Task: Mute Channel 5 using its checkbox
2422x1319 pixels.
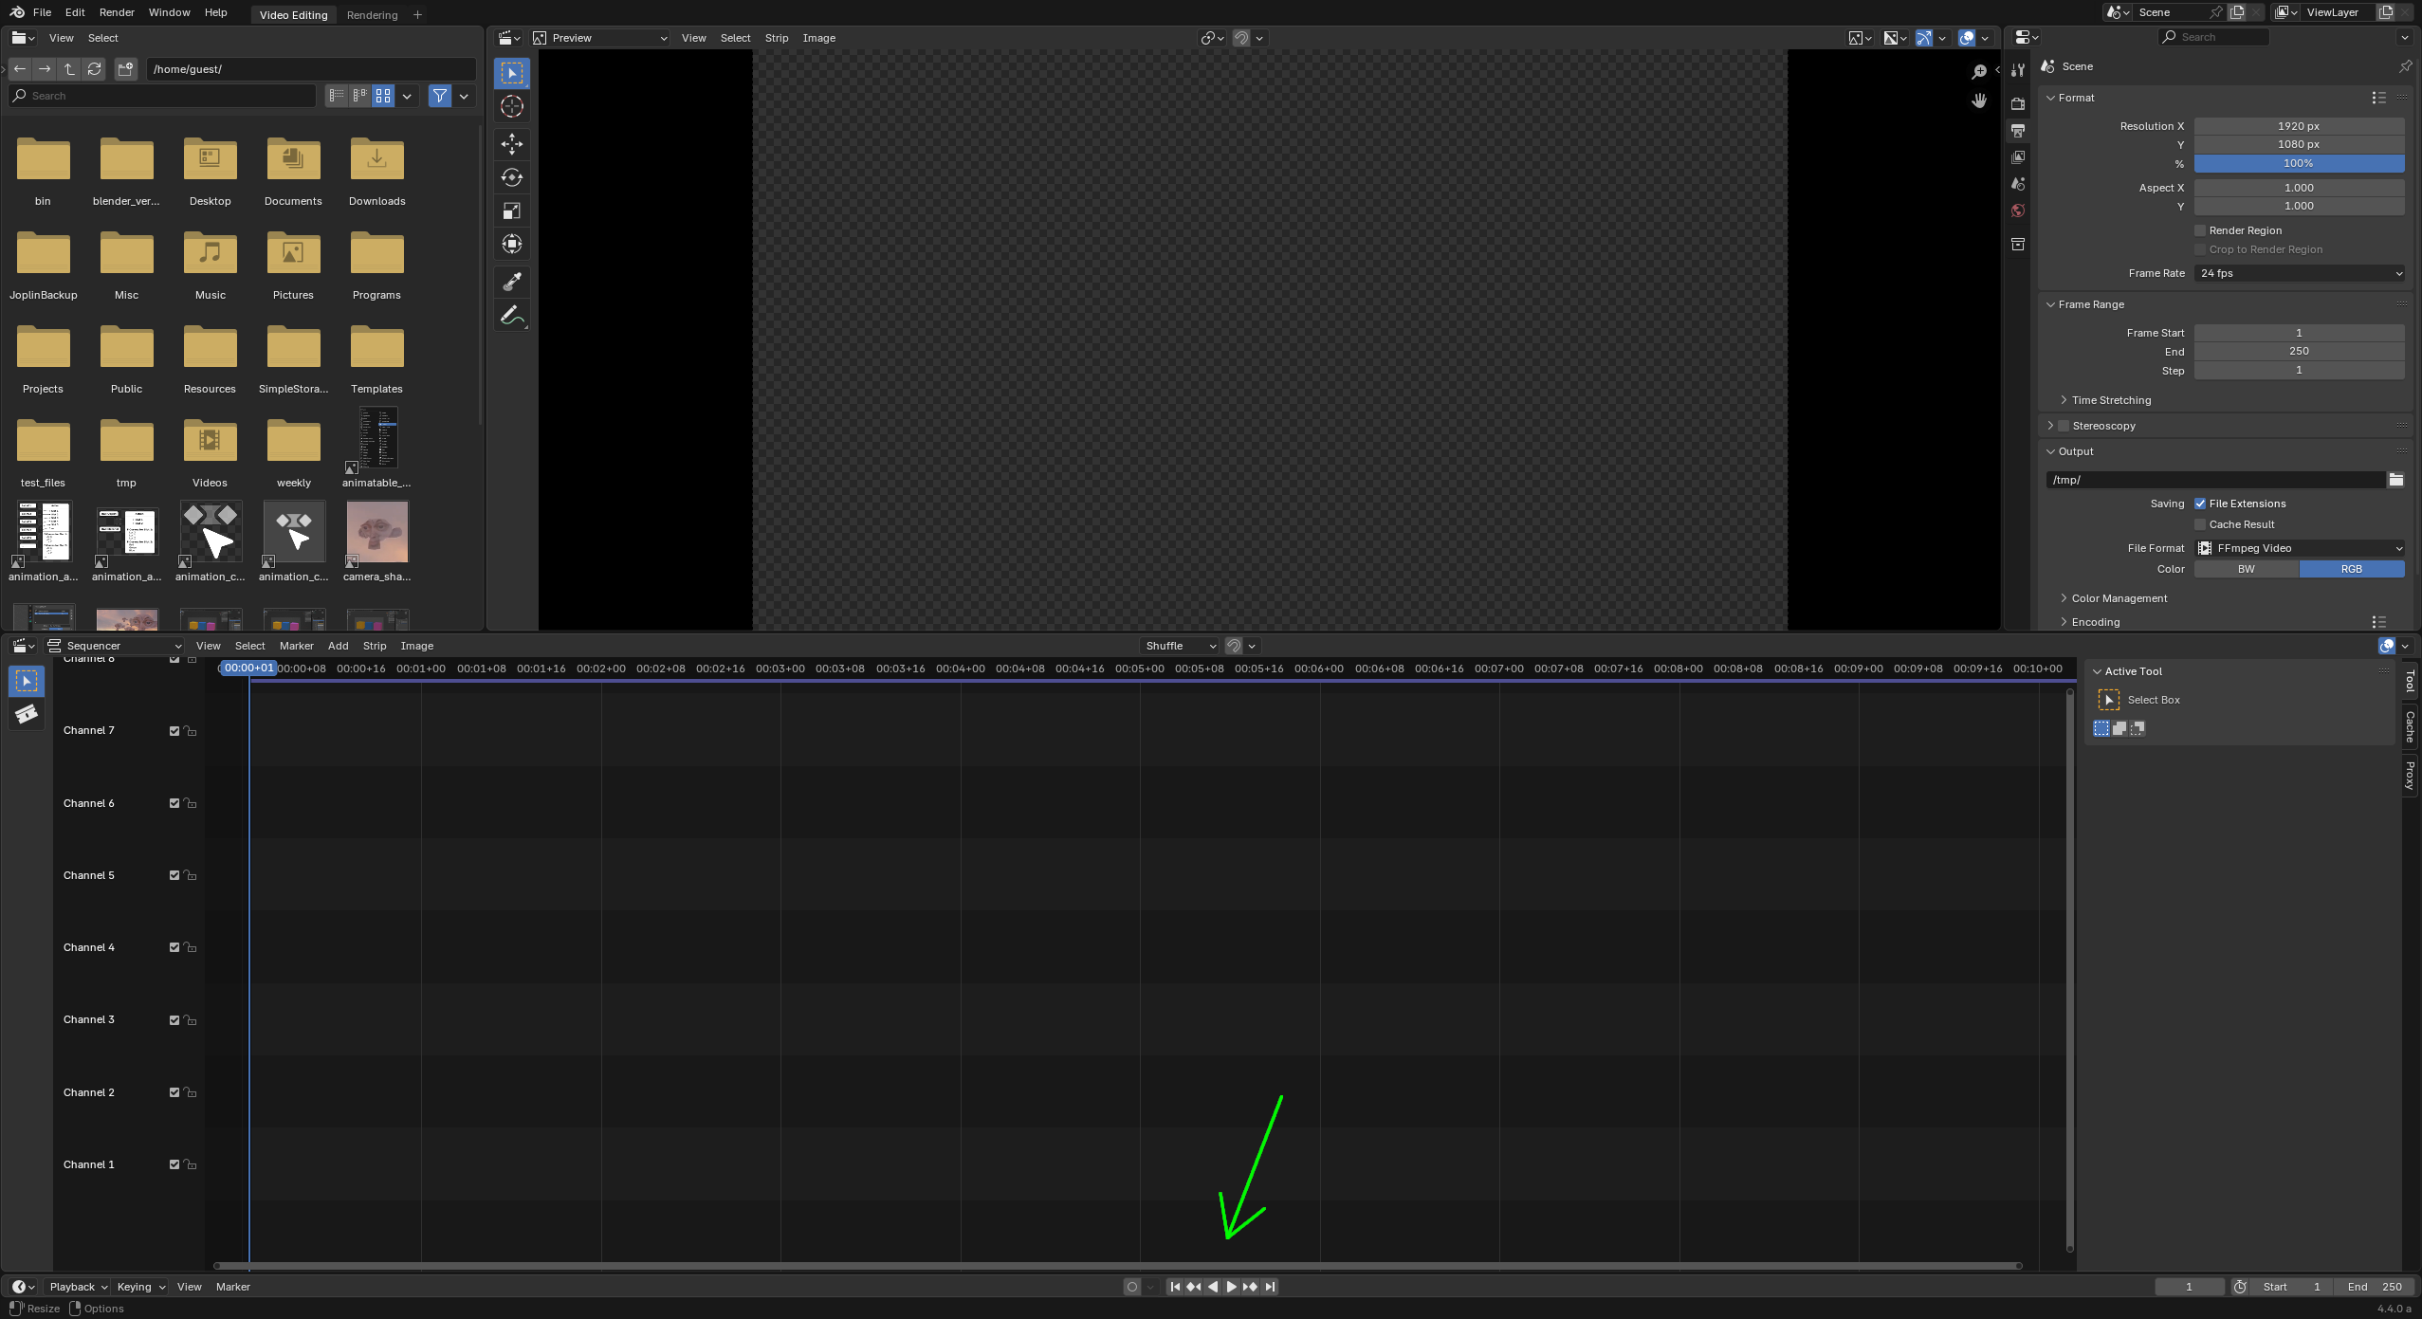Action: (174, 875)
